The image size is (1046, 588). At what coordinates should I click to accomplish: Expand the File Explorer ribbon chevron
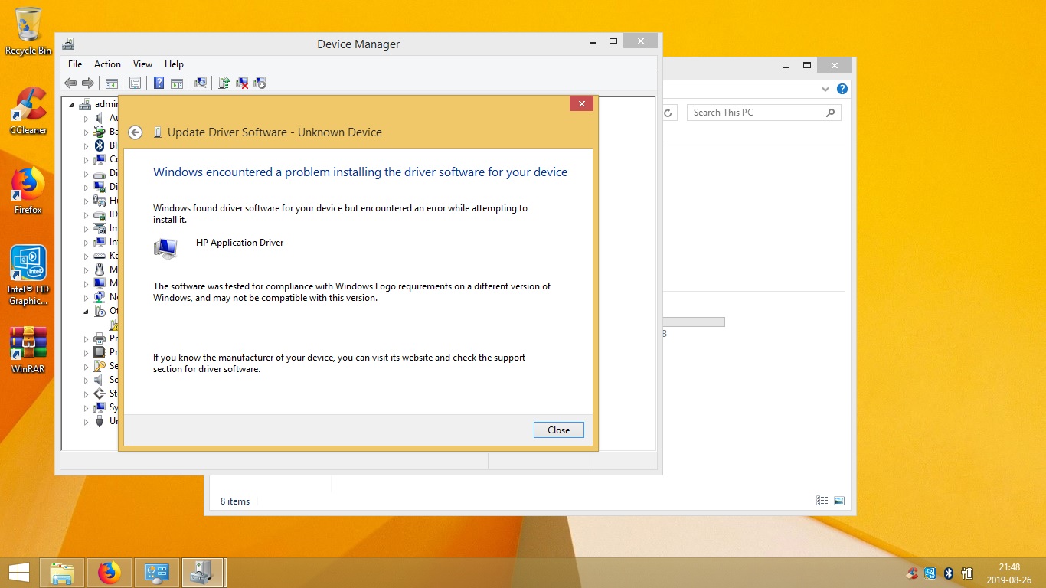point(825,89)
